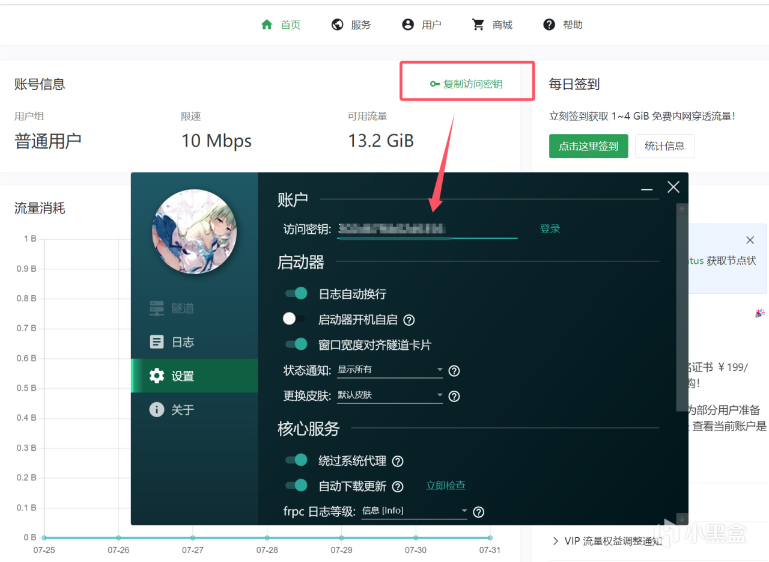Click the 07-28 data point on chart
This screenshot has height=562, width=769.
(x=267, y=538)
